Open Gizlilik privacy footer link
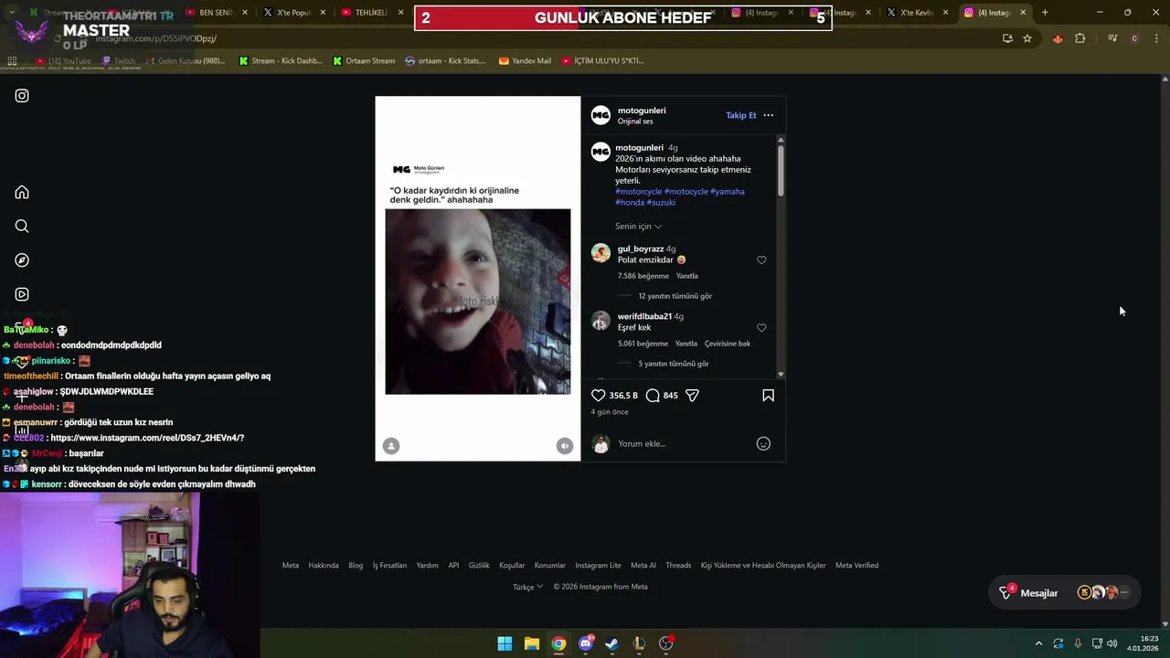1170x658 pixels. coord(479,566)
